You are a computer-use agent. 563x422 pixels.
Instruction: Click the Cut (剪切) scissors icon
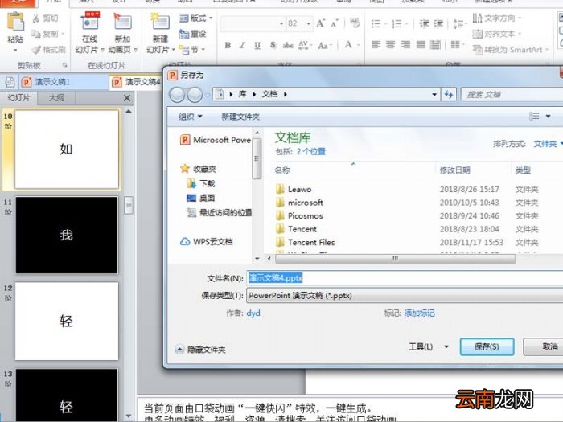click(x=36, y=18)
